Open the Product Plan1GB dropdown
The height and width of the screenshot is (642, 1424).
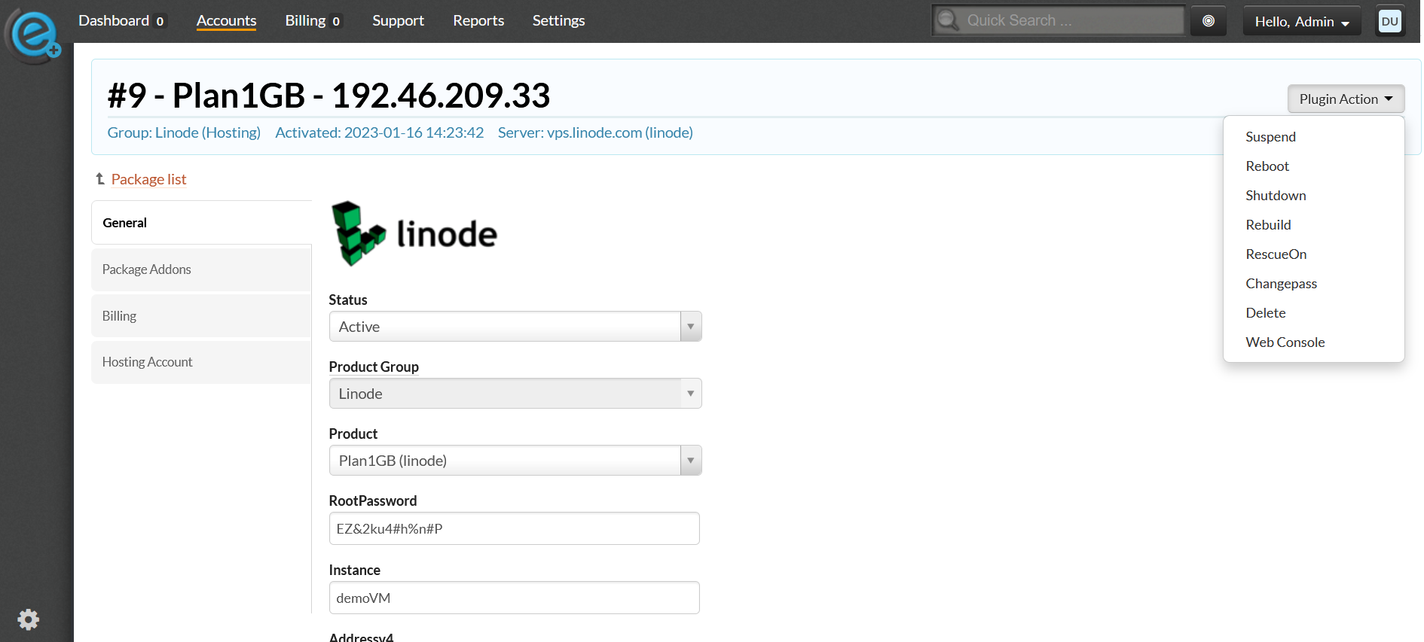(x=515, y=461)
